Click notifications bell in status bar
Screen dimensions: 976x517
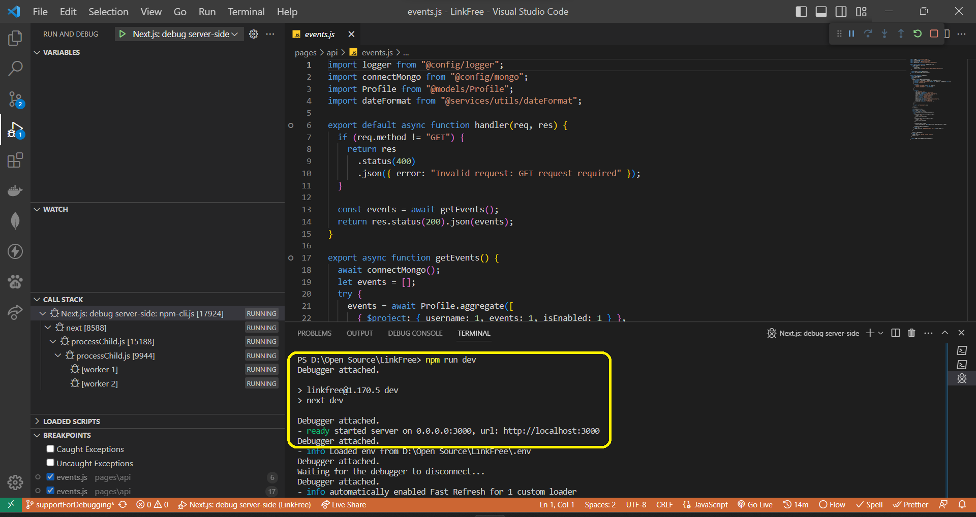coord(962,504)
